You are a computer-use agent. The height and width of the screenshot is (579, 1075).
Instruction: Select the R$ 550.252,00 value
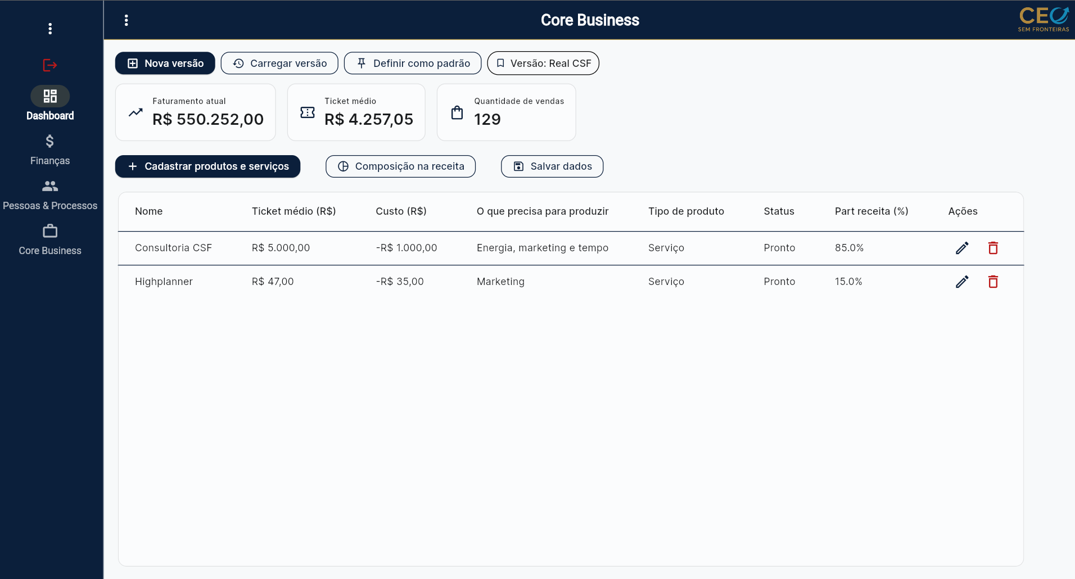(208, 119)
